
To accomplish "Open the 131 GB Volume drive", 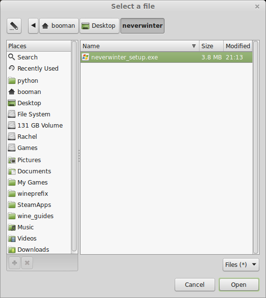I will [39, 126].
